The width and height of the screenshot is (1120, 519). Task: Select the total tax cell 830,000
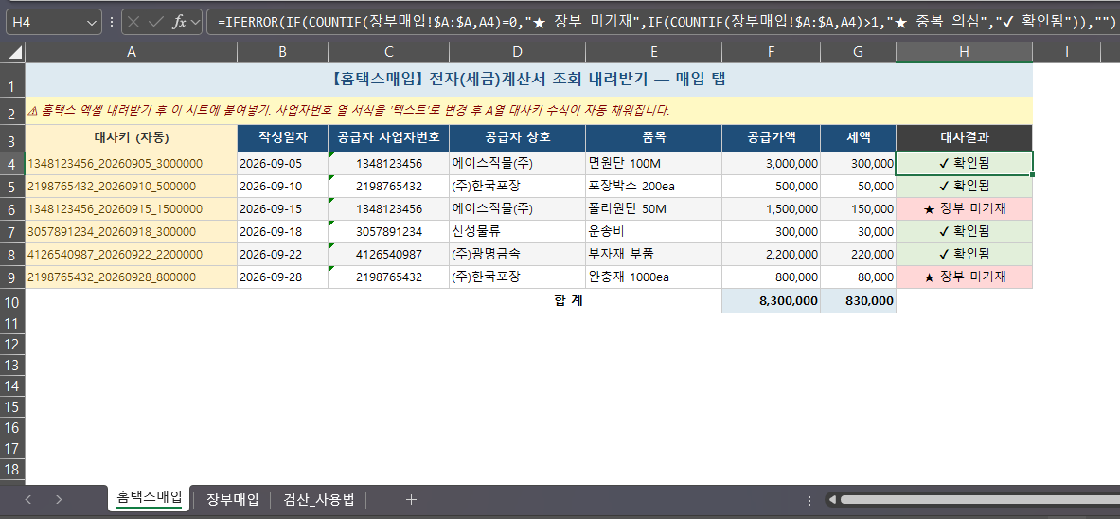(x=858, y=301)
